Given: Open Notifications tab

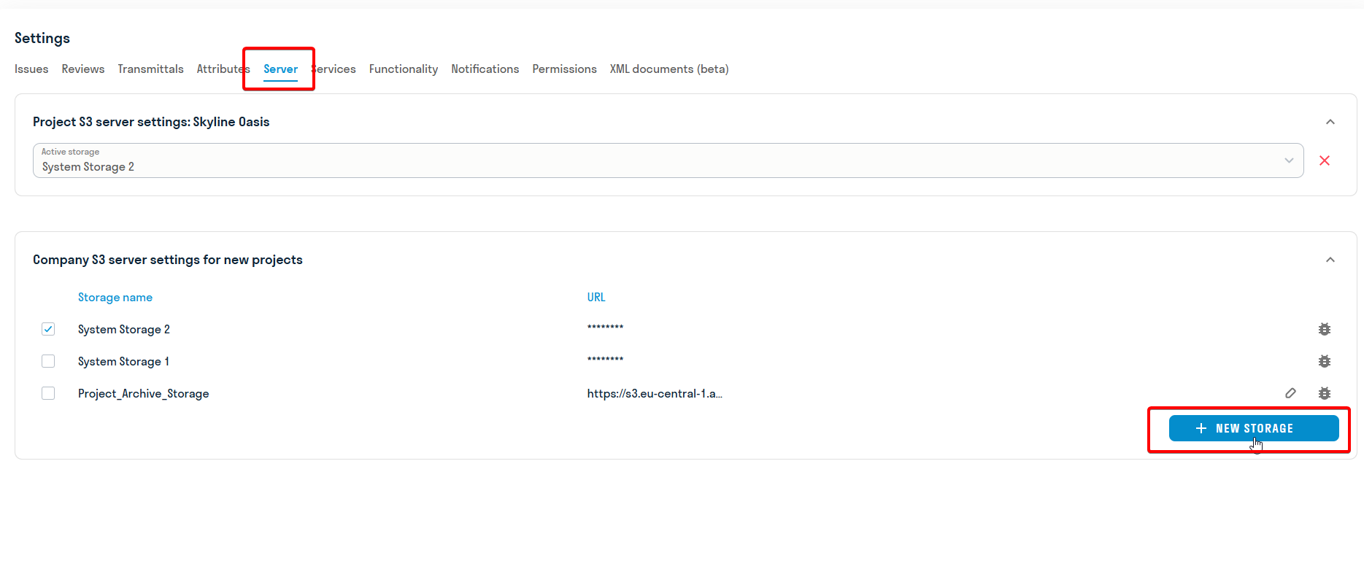Looking at the screenshot, I should click(x=485, y=69).
